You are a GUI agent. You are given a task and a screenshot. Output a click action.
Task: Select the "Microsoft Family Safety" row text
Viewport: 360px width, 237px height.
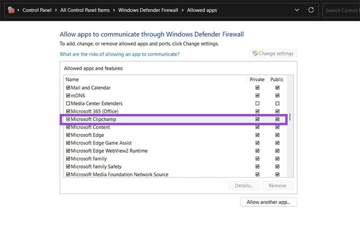pos(96,166)
